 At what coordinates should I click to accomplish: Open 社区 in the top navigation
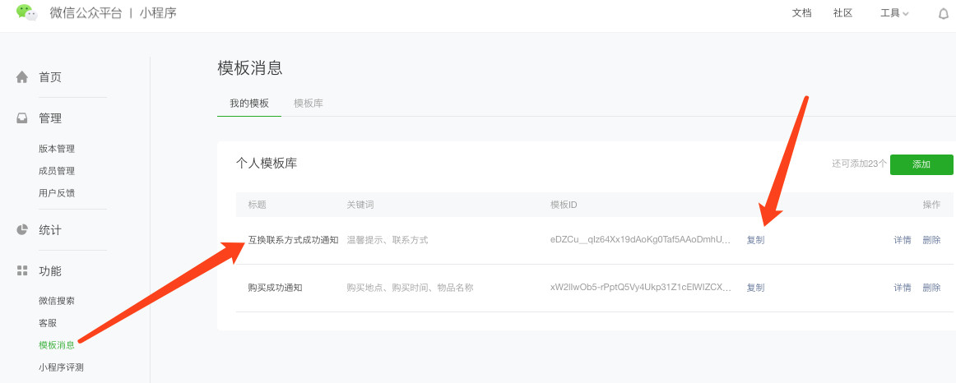(x=842, y=13)
